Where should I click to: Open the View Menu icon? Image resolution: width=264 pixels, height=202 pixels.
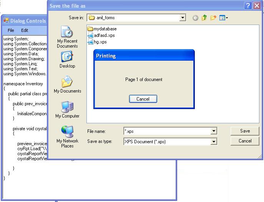(224, 18)
